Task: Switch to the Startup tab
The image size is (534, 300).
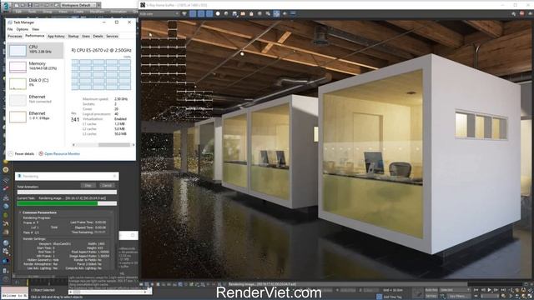Action: click(x=73, y=36)
